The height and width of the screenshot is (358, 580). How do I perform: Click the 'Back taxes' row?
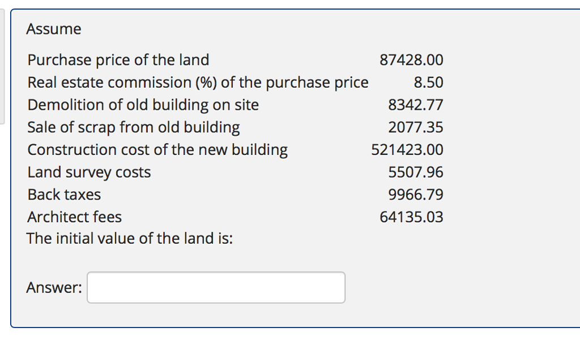coord(64,195)
